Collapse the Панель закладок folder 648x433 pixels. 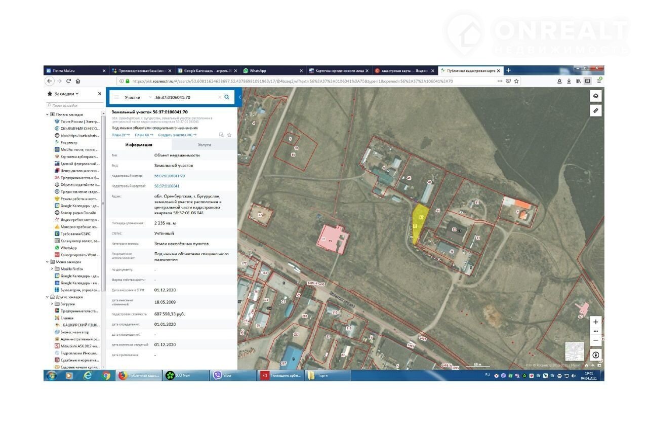tap(48, 114)
